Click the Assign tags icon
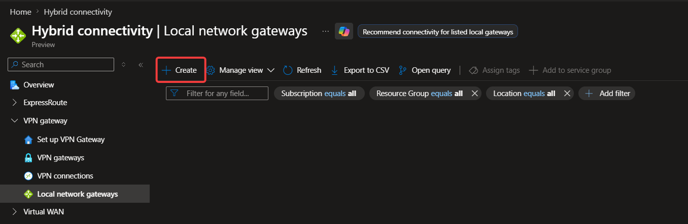This screenshot has width=688, height=224. [473, 70]
